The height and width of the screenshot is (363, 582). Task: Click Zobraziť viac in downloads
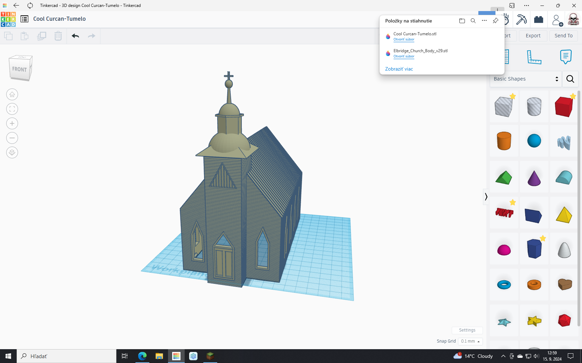coord(399,69)
